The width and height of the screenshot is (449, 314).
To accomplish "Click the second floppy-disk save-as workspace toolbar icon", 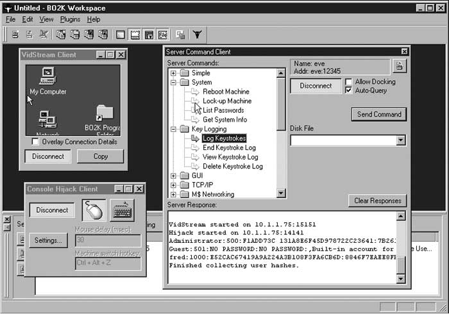I will tap(103, 35).
